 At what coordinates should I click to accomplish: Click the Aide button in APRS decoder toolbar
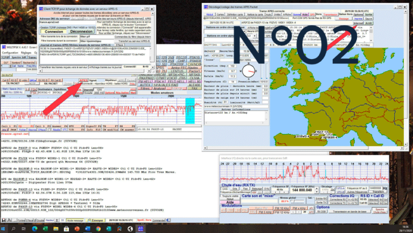point(305,14)
